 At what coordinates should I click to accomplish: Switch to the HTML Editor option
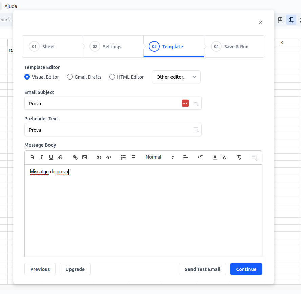coord(112,77)
